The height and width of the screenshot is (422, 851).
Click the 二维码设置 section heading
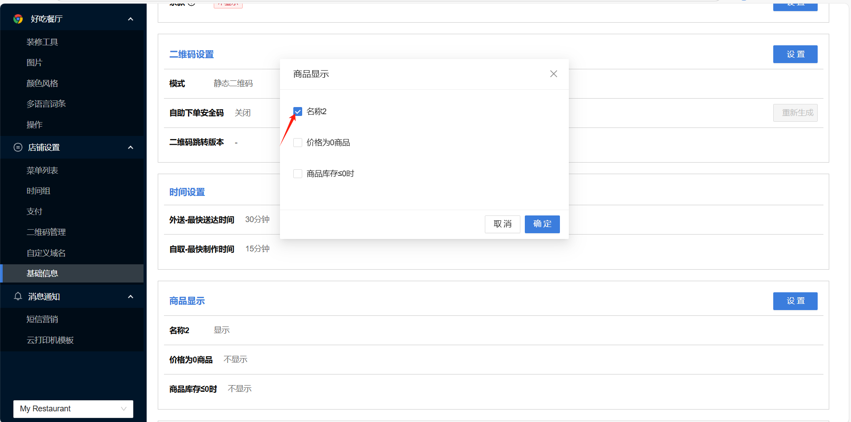pyautogui.click(x=192, y=54)
